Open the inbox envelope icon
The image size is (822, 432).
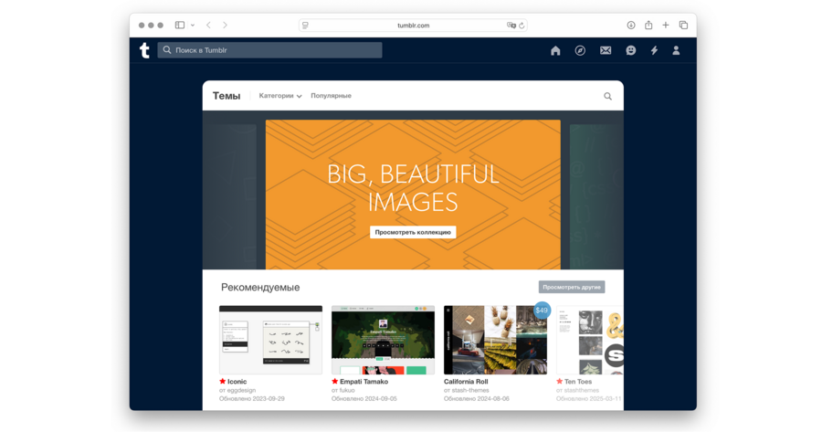click(606, 50)
